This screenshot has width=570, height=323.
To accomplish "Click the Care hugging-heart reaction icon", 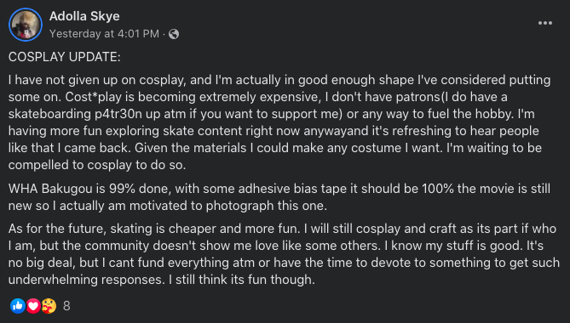I will tap(49, 306).
